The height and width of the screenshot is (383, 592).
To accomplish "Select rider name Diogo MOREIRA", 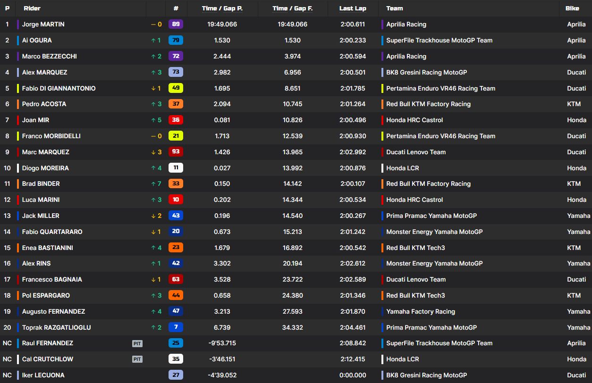I will (45, 168).
